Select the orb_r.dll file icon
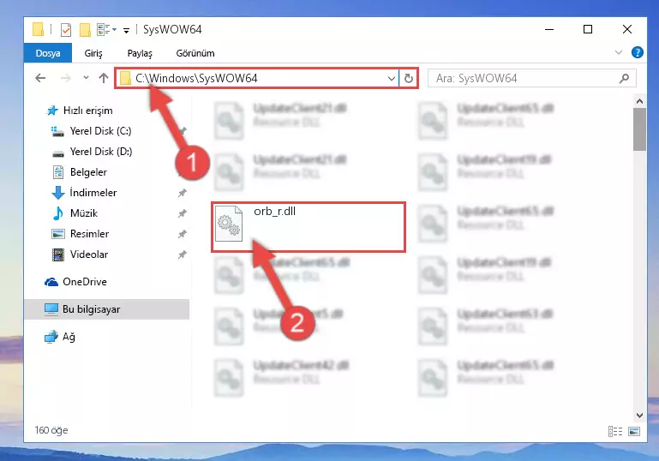Image resolution: width=659 pixels, height=461 pixels. click(229, 224)
